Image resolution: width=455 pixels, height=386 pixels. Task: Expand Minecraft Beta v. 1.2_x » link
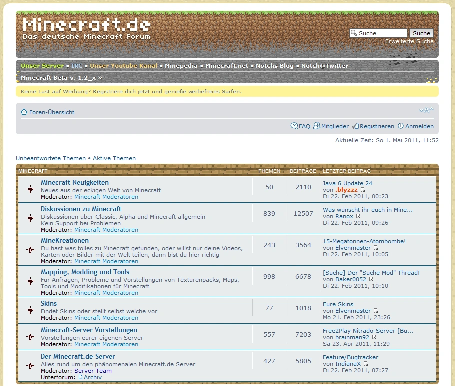pos(61,78)
